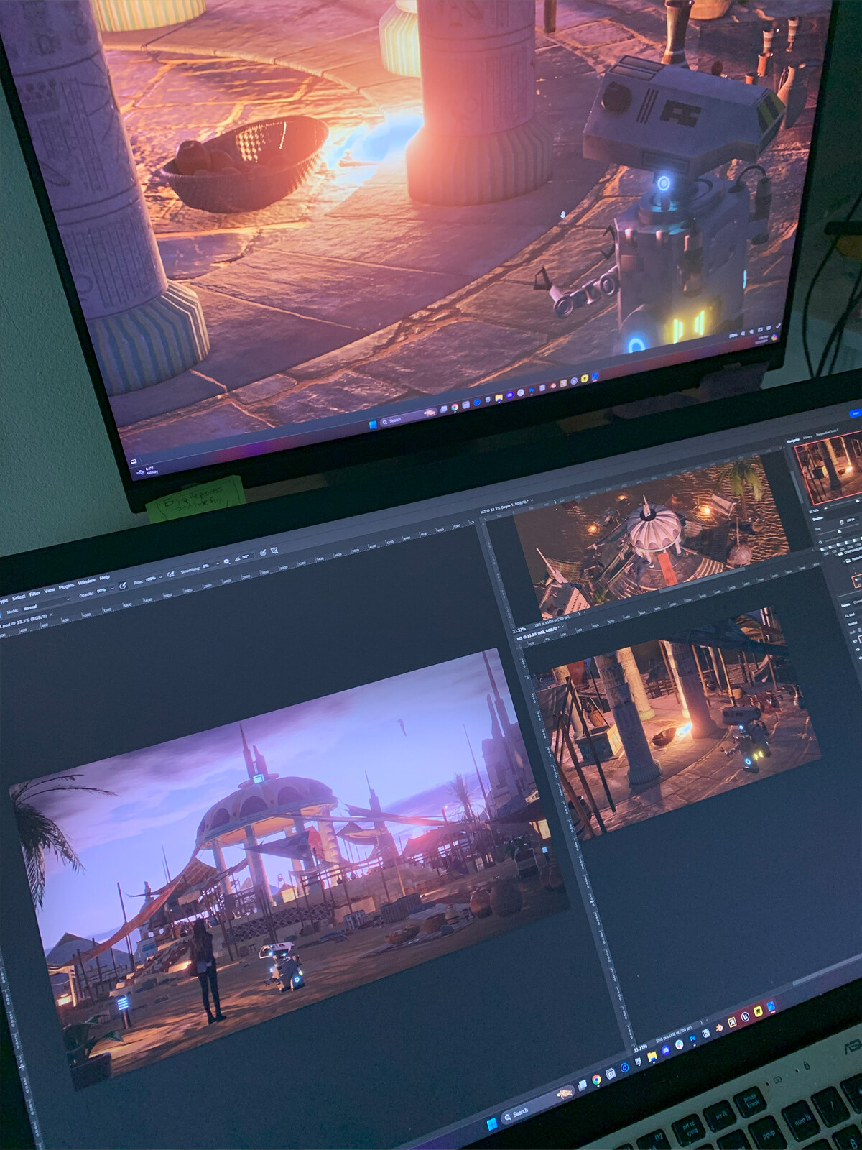Click the Navigator preview thumbnail

tap(830, 467)
